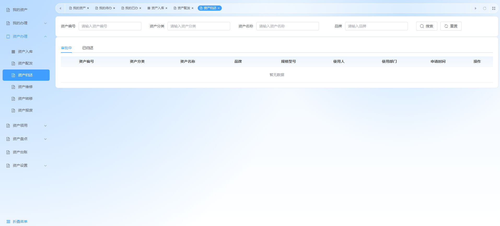Click the grid icon beside 资产入库 sidebar
500x226 pixels.
pyautogui.click(x=13, y=52)
